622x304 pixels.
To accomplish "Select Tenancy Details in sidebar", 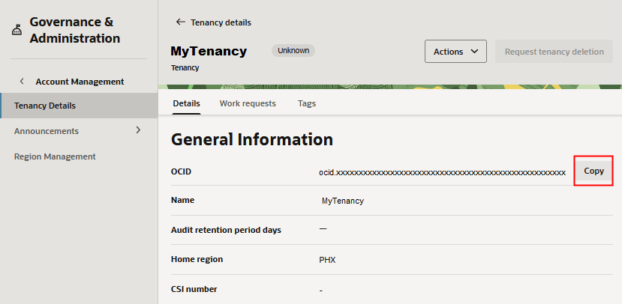I will point(79,106).
